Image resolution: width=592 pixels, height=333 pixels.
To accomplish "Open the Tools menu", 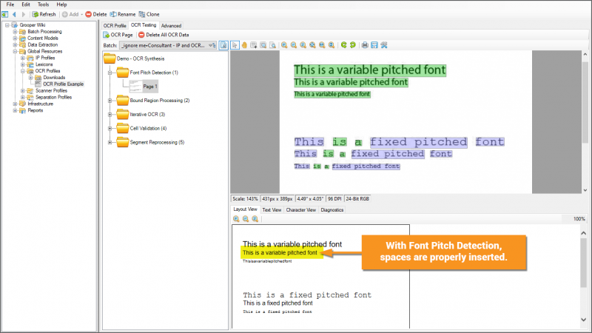I will (x=44, y=4).
